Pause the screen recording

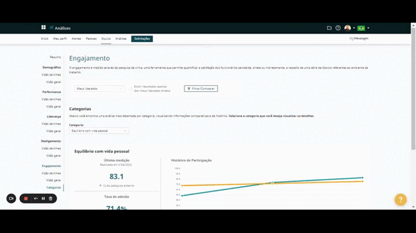point(44,199)
